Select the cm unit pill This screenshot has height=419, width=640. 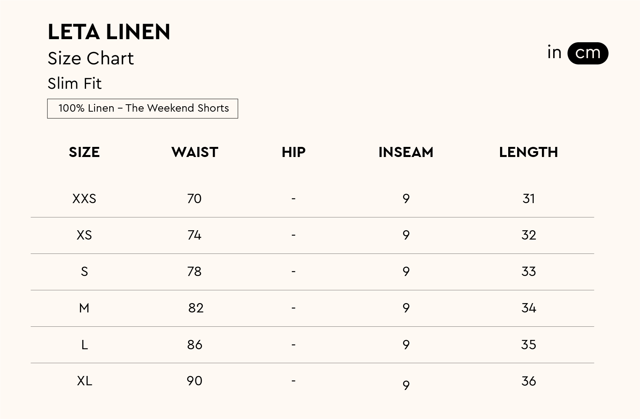(x=588, y=53)
